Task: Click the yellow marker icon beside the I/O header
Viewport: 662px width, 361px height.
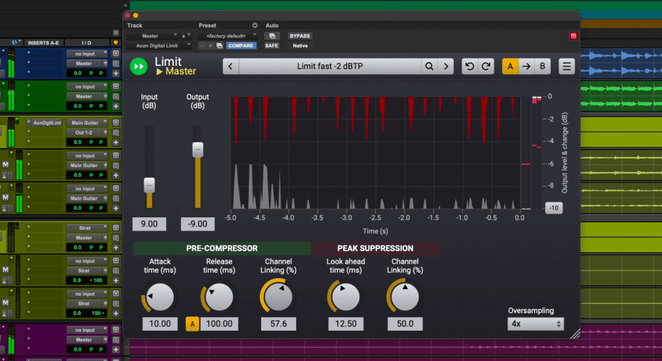Action: click(x=115, y=43)
